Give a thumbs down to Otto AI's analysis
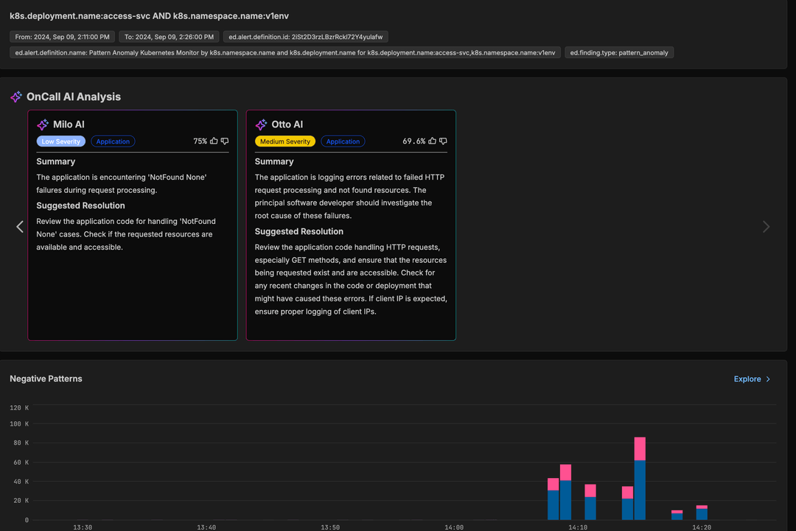This screenshot has height=531, width=796. pos(444,141)
